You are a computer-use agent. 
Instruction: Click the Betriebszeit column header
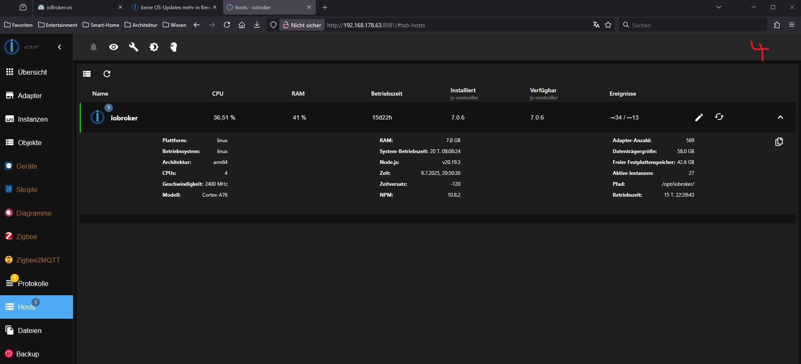coord(387,94)
